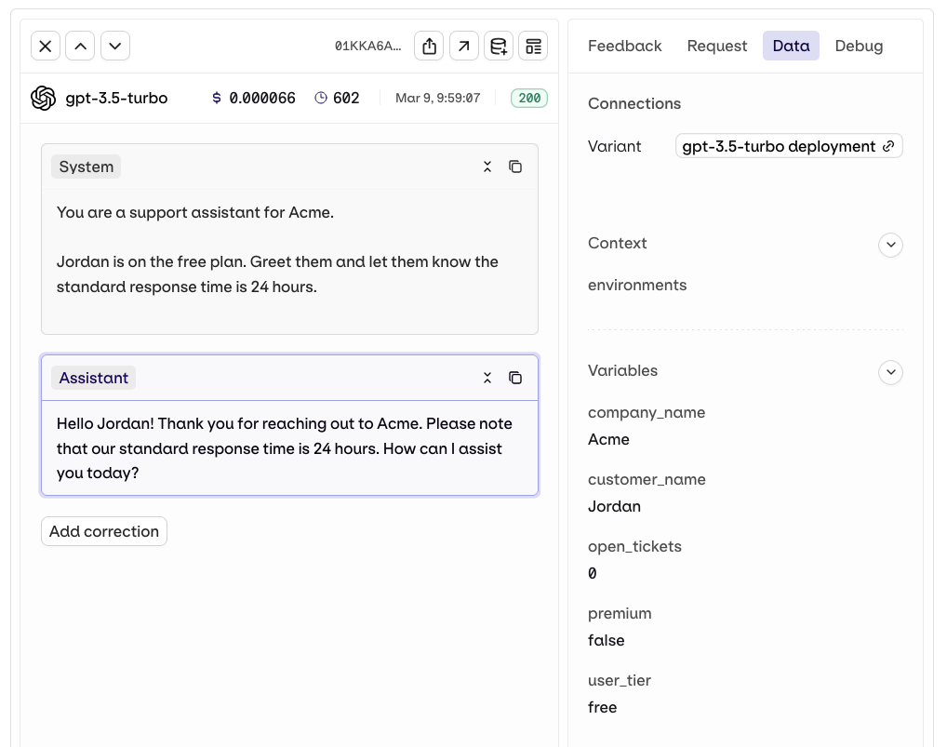The height and width of the screenshot is (747, 947).
Task: Select the Data tab
Action: pyautogui.click(x=791, y=46)
